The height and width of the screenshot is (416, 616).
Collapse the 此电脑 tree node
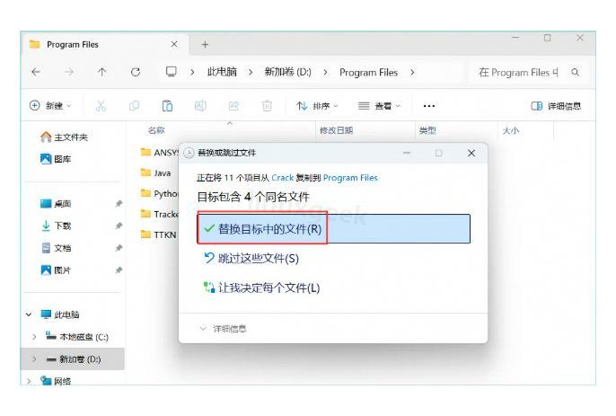[29, 314]
